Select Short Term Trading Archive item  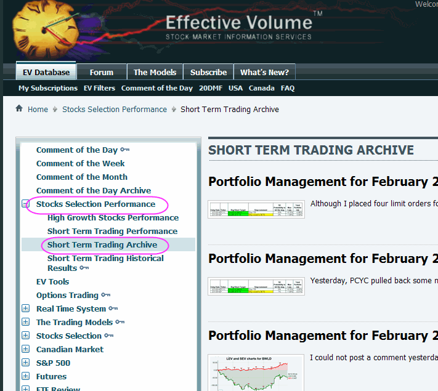pyautogui.click(x=102, y=244)
